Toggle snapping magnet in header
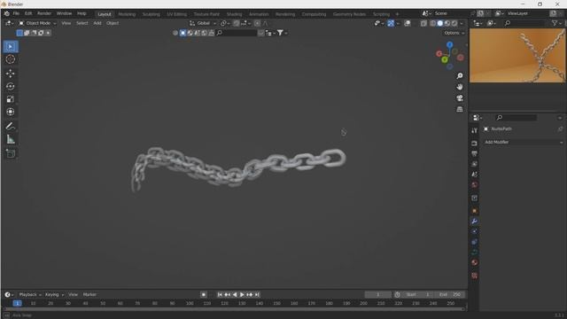 click(237, 23)
